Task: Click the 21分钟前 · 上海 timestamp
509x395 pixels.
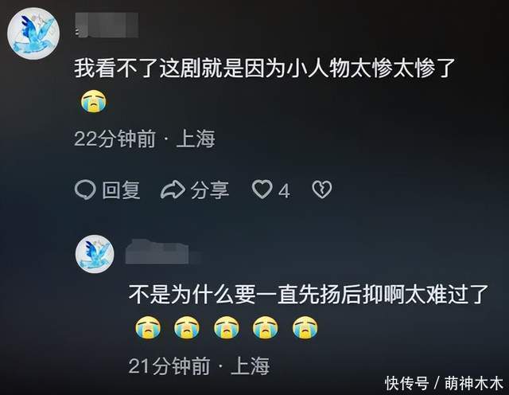Action: point(199,366)
